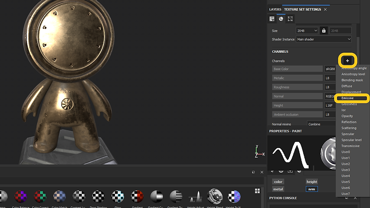Select the Color Balance filter thumbnail
Screen dimensions: 370x208
(20, 196)
